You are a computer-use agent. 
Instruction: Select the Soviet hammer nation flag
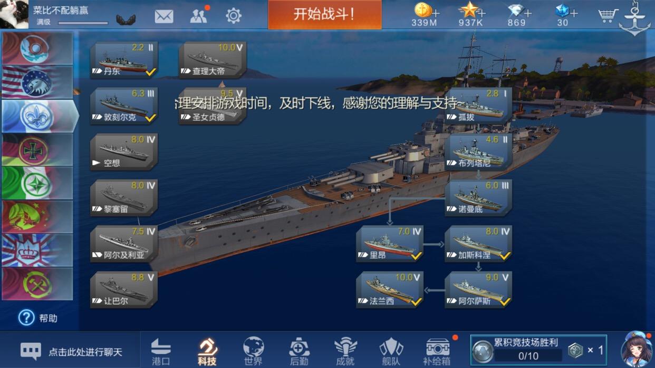click(x=37, y=284)
